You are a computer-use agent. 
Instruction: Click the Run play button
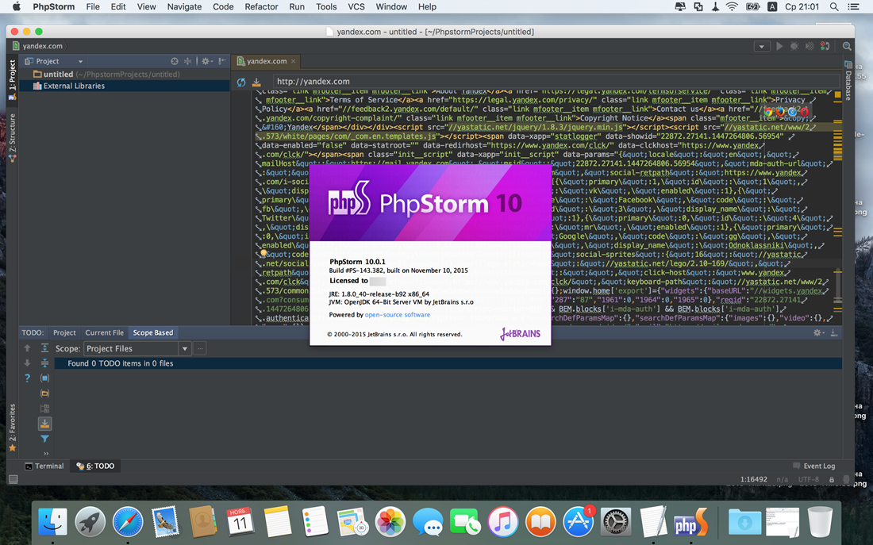pos(779,46)
